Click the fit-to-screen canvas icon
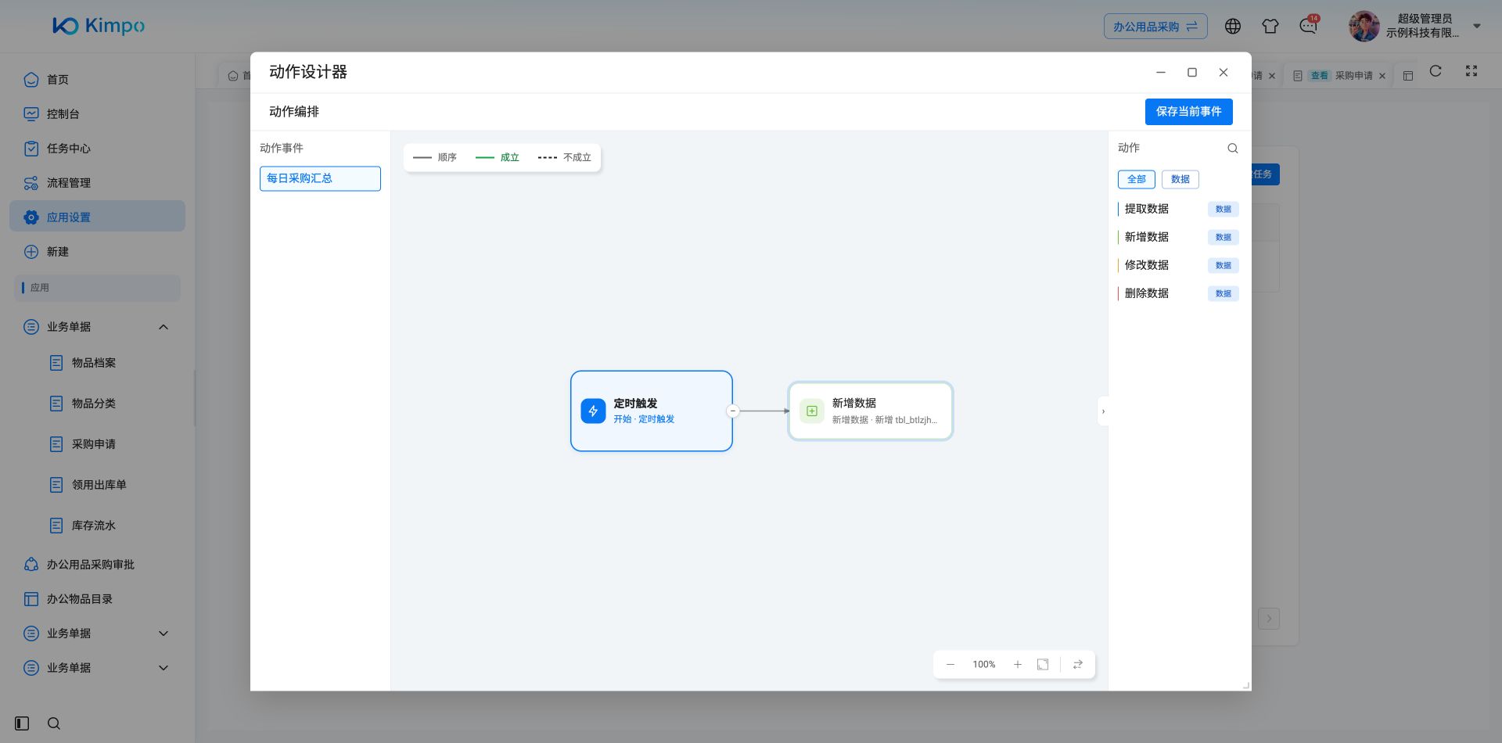 click(1043, 665)
